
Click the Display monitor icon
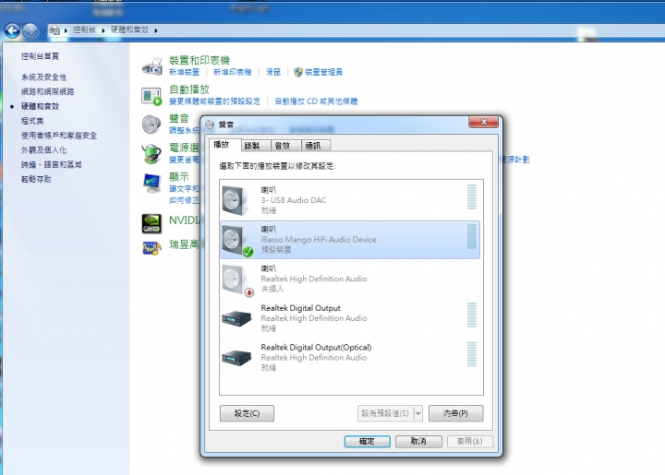click(151, 183)
